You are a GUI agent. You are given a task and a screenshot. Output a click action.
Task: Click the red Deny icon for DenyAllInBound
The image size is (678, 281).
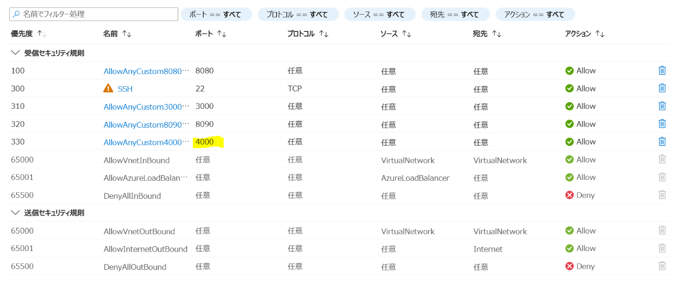570,195
